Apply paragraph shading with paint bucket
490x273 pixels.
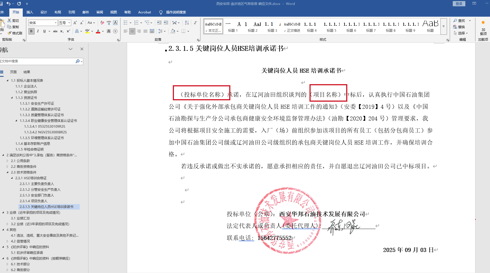(173, 31)
